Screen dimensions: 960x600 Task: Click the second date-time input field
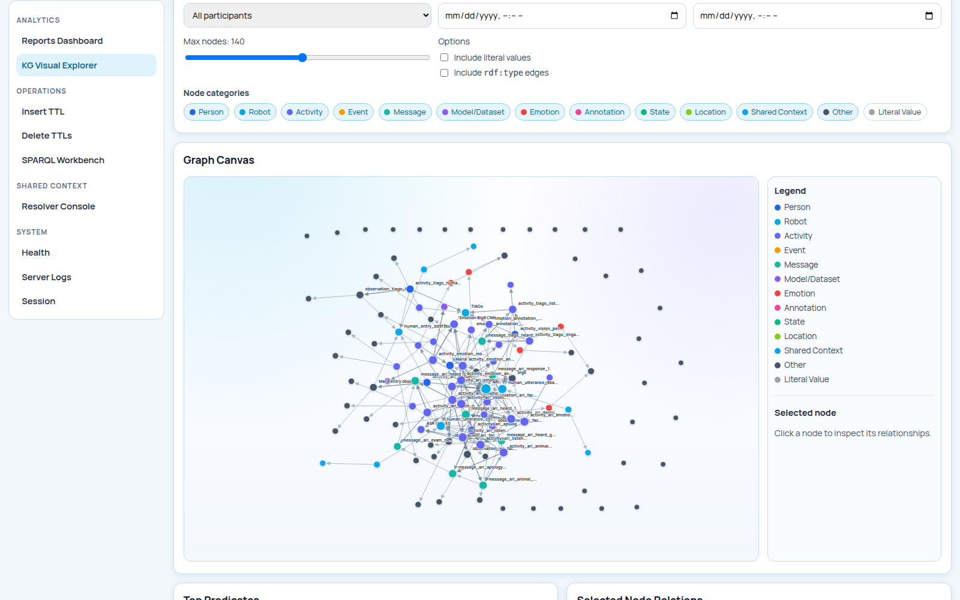(x=817, y=16)
